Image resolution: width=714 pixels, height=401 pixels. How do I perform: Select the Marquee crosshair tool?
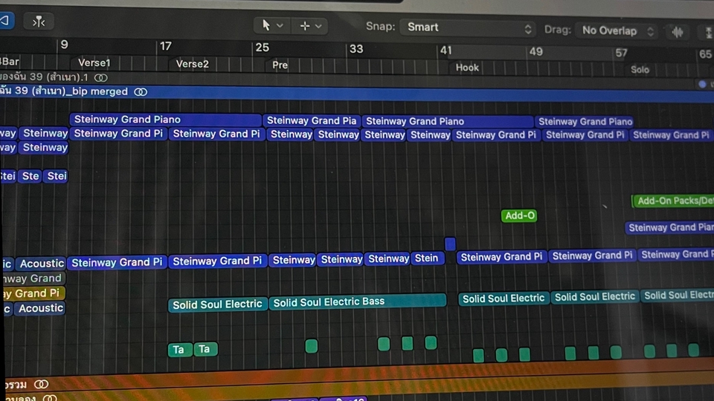pyautogui.click(x=305, y=26)
